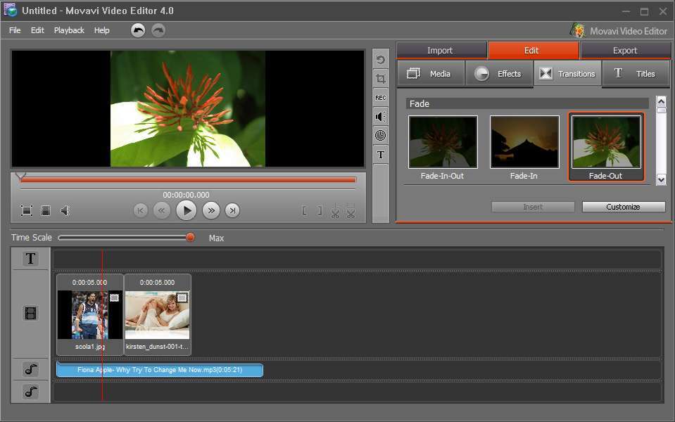Mute the preview speaker icon
Image resolution: width=675 pixels, height=422 pixels.
click(65, 210)
